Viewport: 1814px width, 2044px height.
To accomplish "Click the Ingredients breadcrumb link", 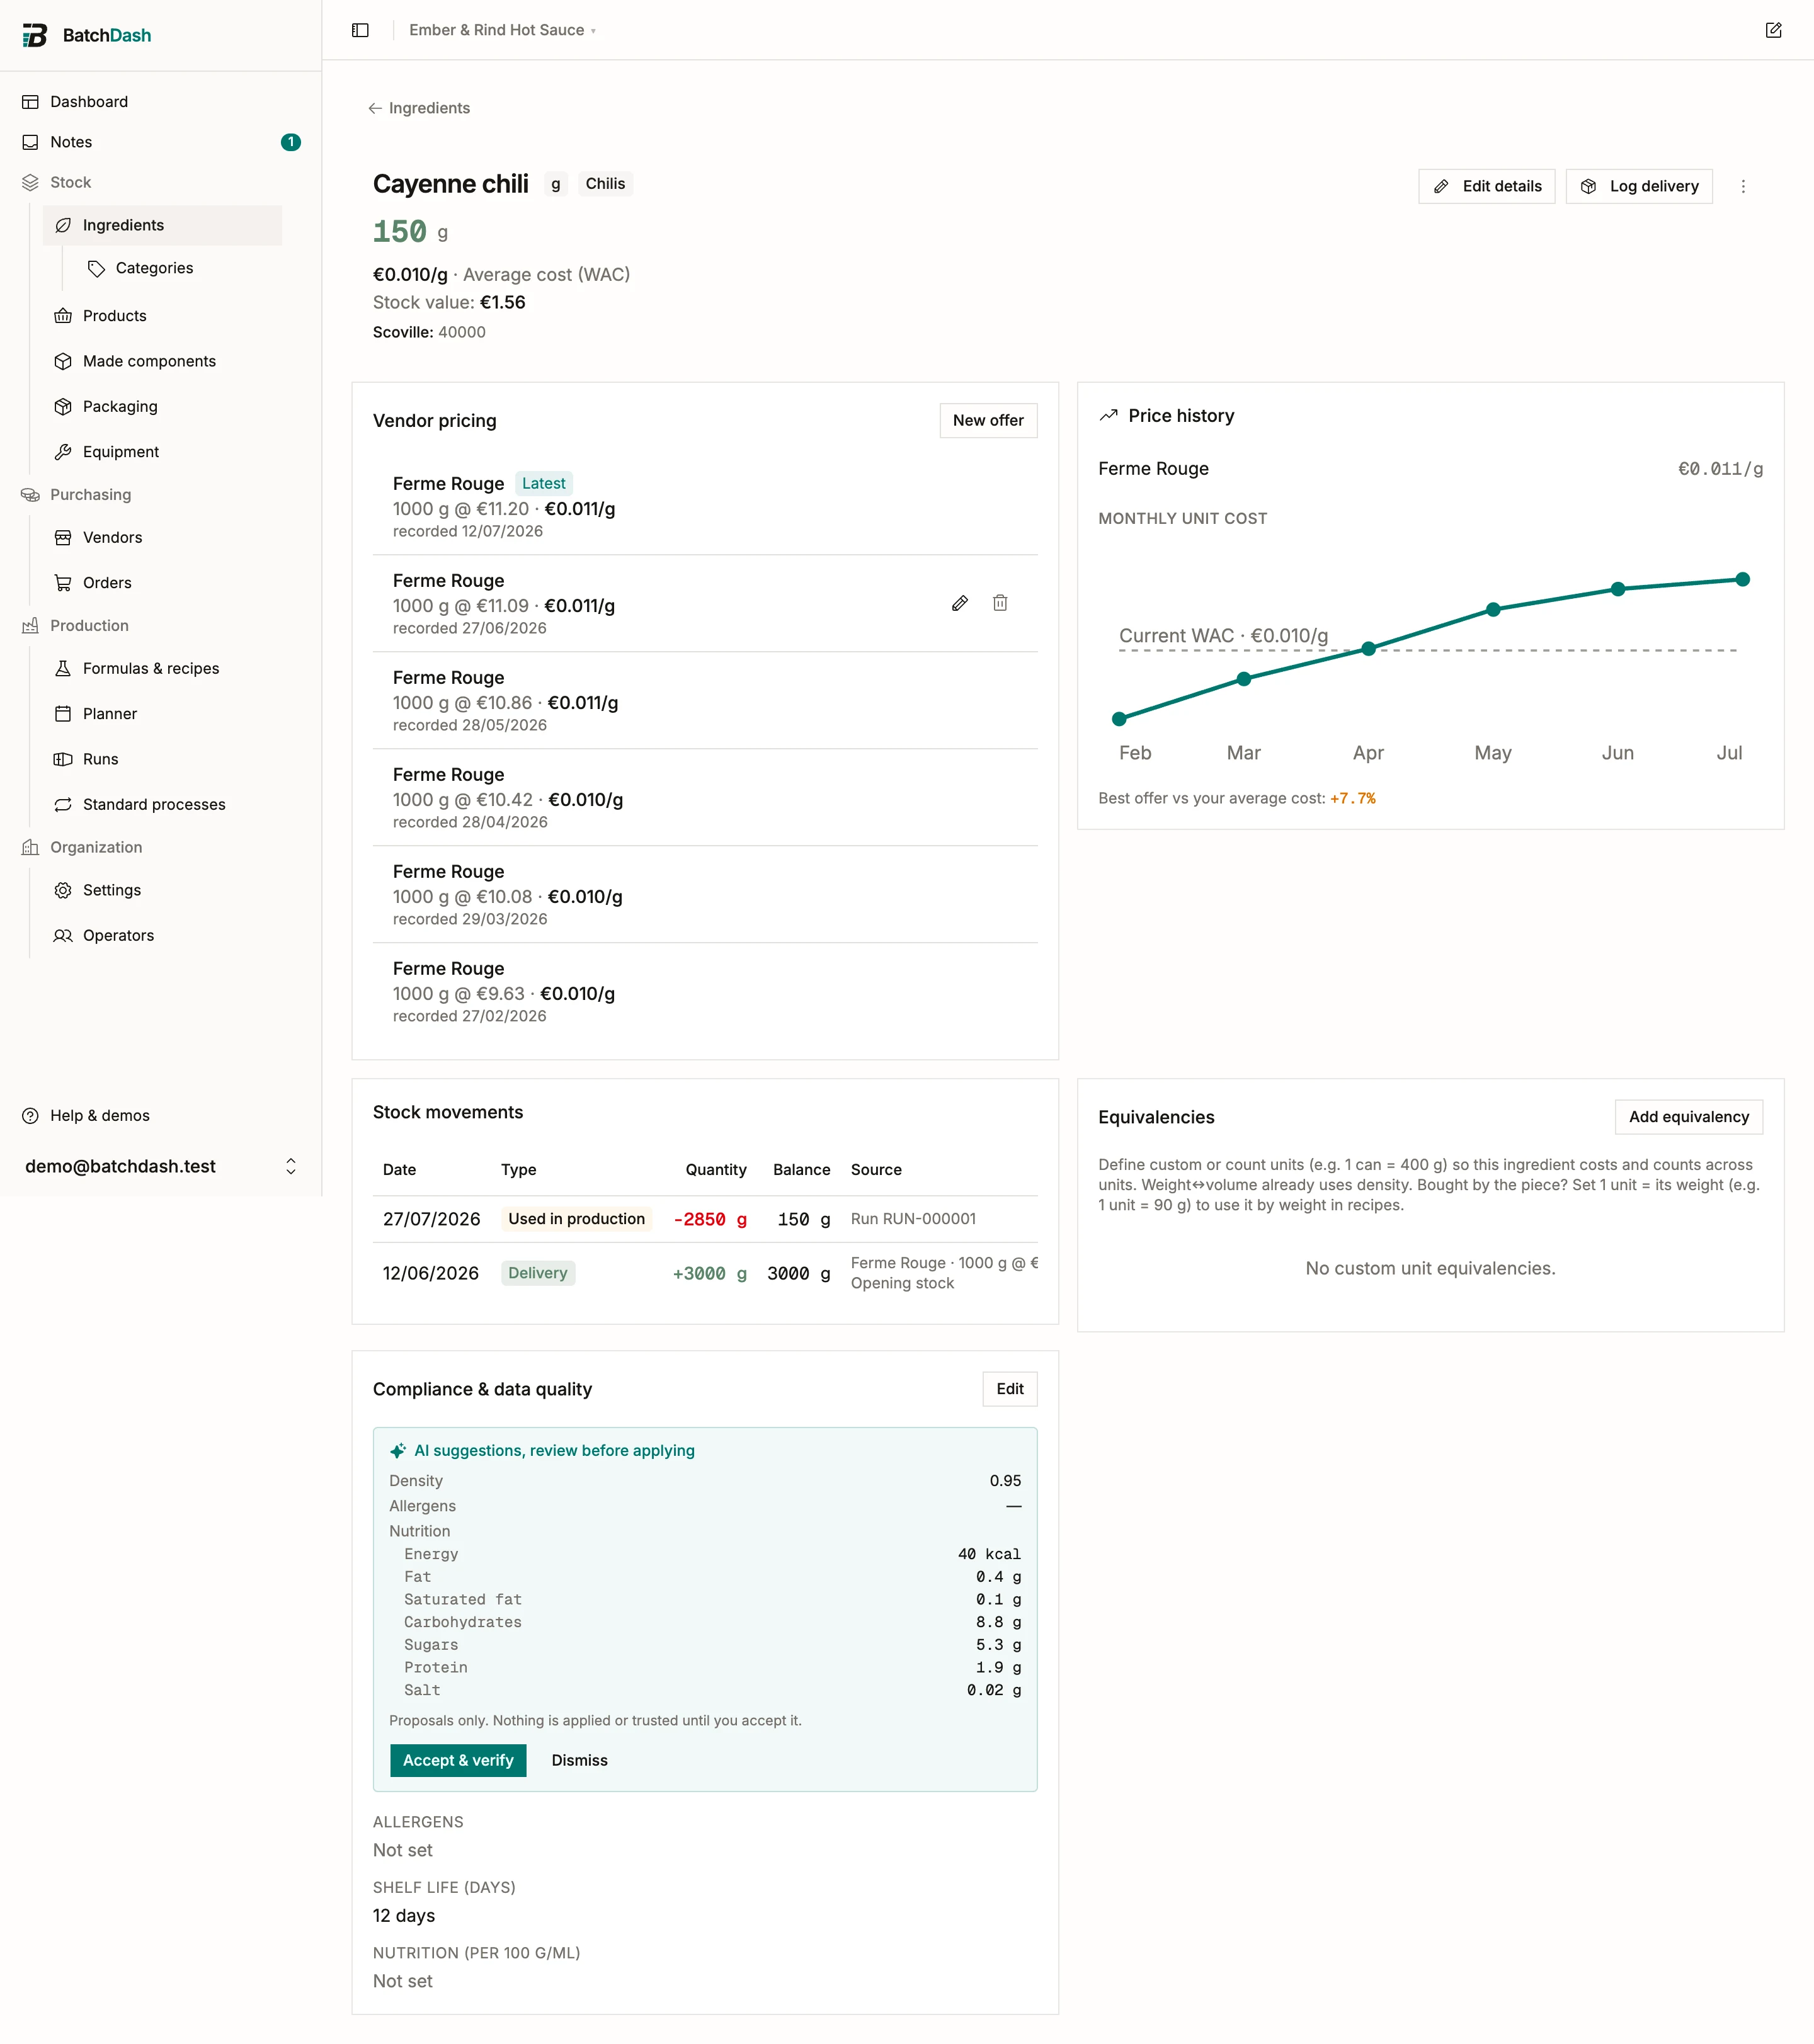I will point(429,108).
